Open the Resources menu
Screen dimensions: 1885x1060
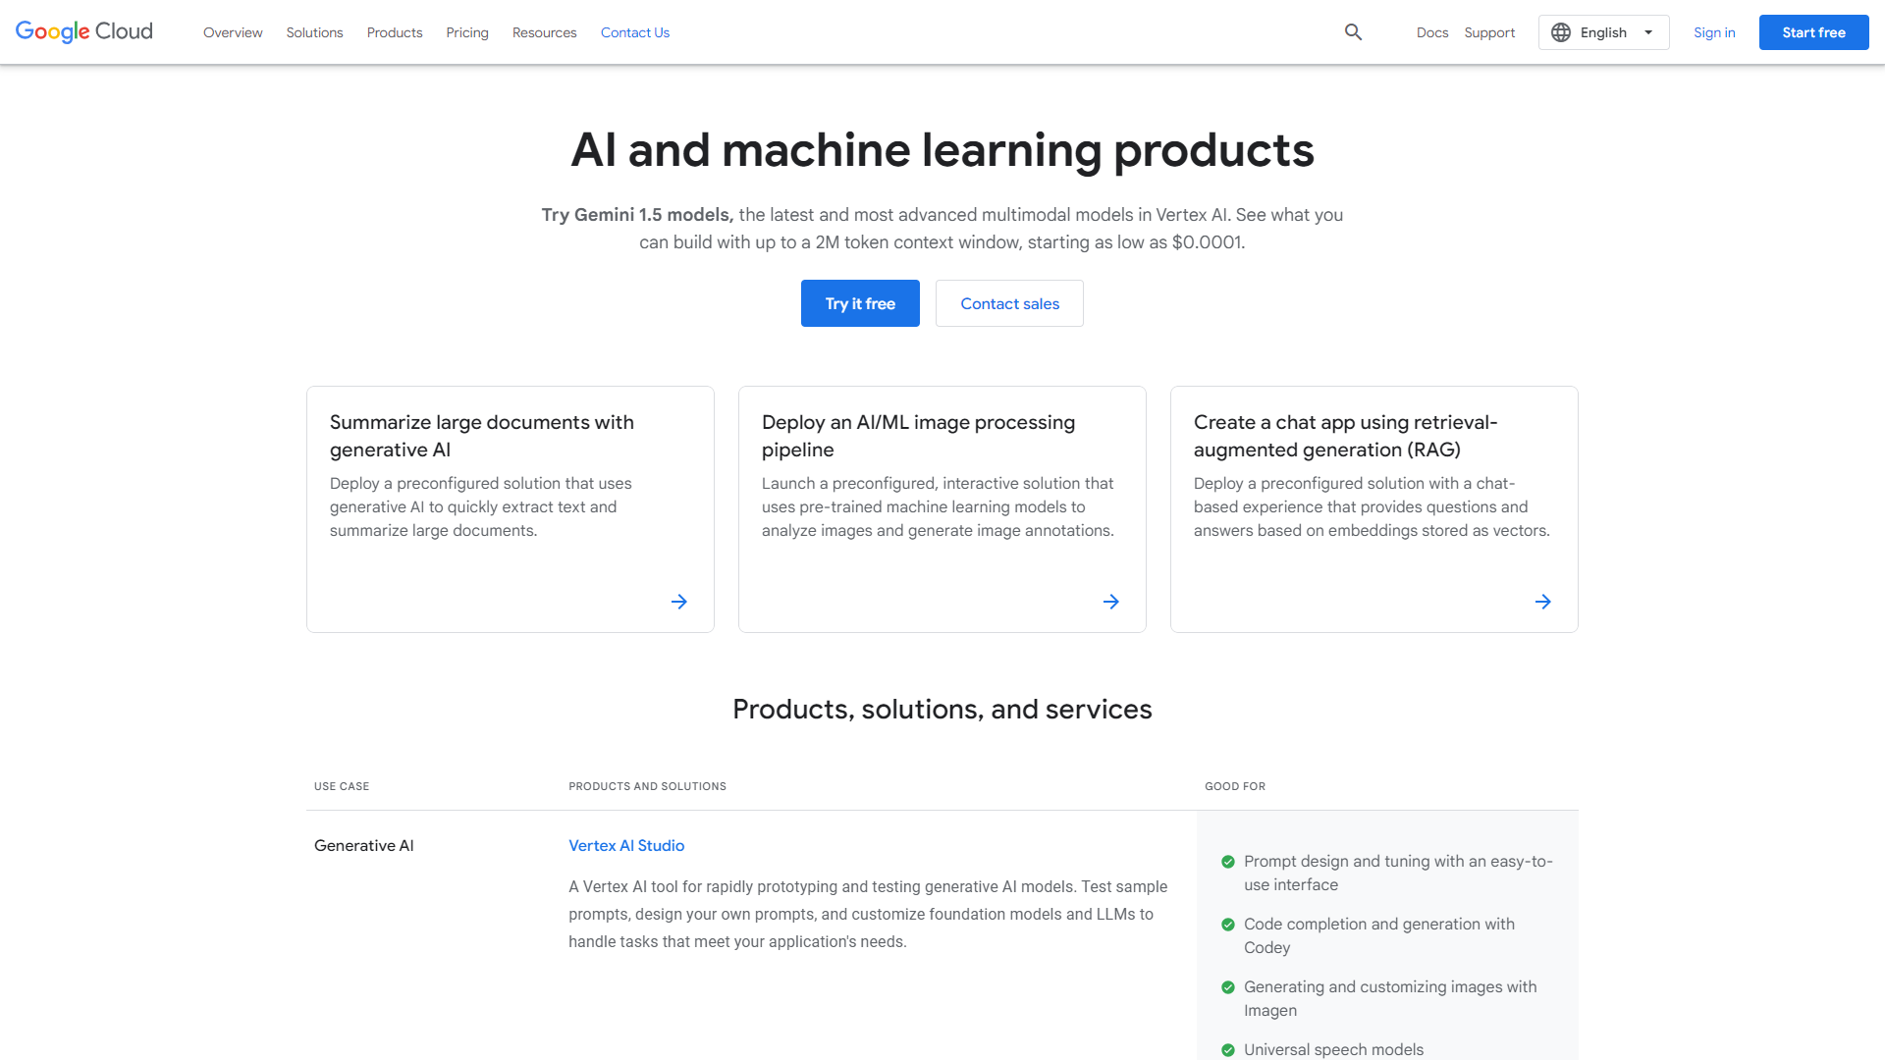[x=544, y=32]
